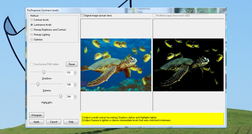The height and width of the screenshot is (134, 252).
Task: Open Help for contrast levels
Action: coord(71,122)
